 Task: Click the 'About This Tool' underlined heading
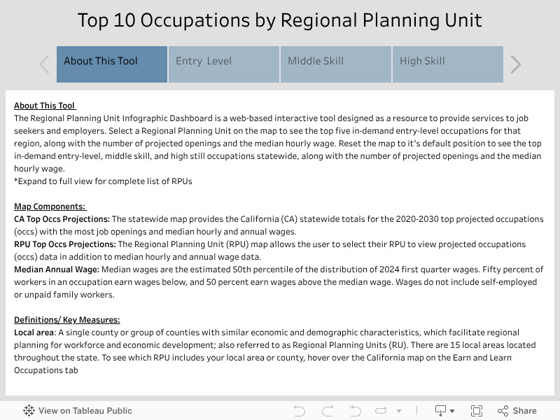45,106
